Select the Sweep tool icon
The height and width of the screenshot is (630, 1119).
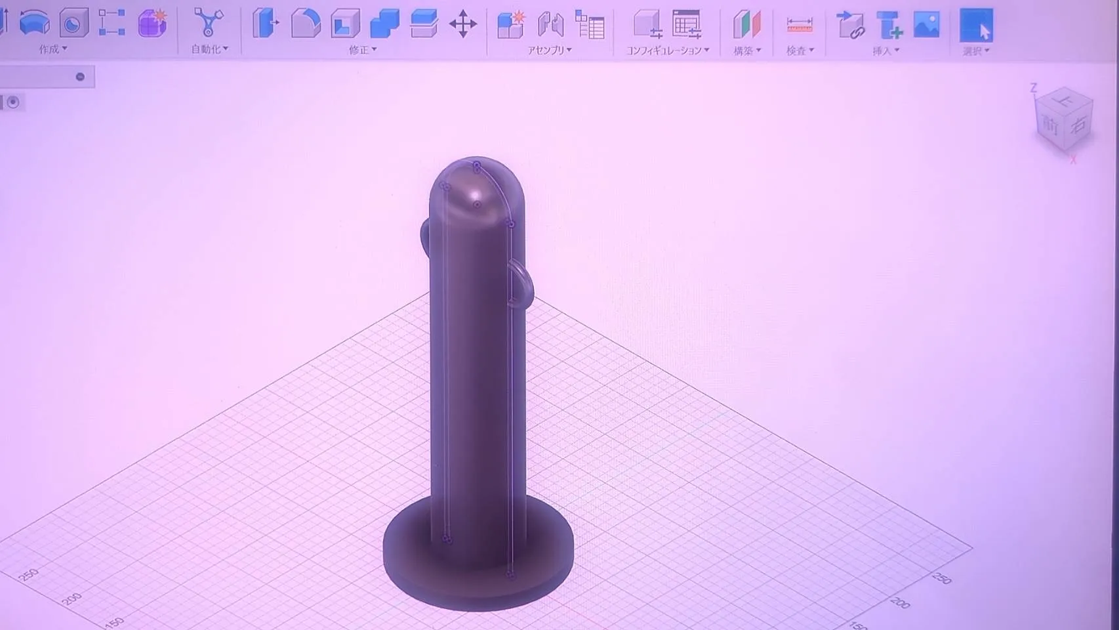click(35, 23)
